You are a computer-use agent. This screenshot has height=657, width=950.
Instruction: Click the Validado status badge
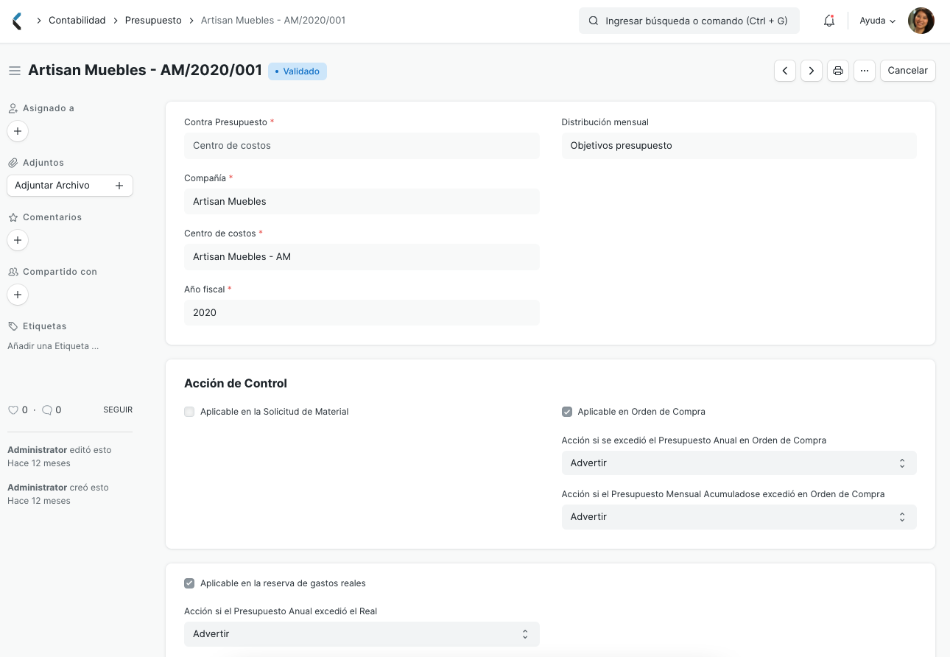(x=298, y=71)
